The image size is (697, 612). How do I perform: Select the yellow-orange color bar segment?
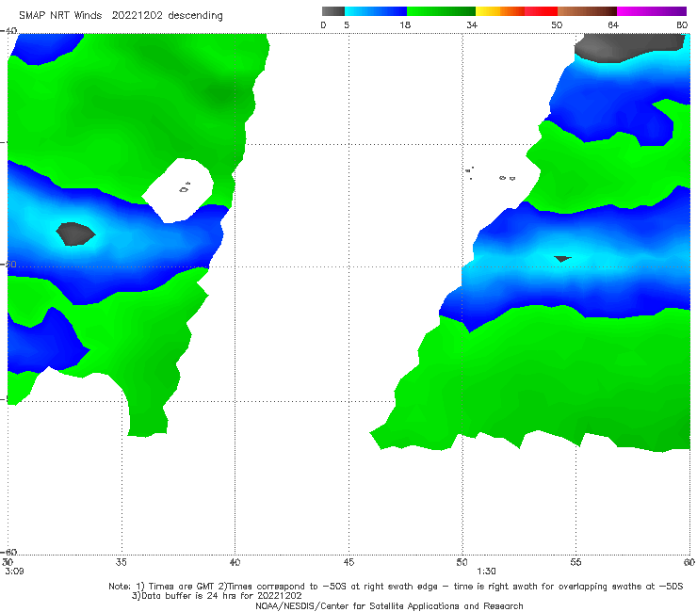coord(500,11)
